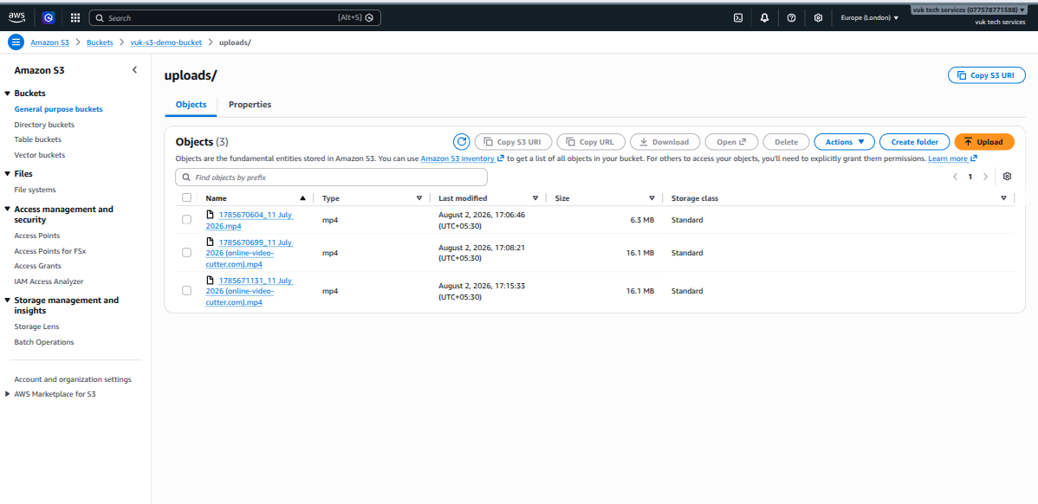Click Delete button in toolbar

[787, 141]
